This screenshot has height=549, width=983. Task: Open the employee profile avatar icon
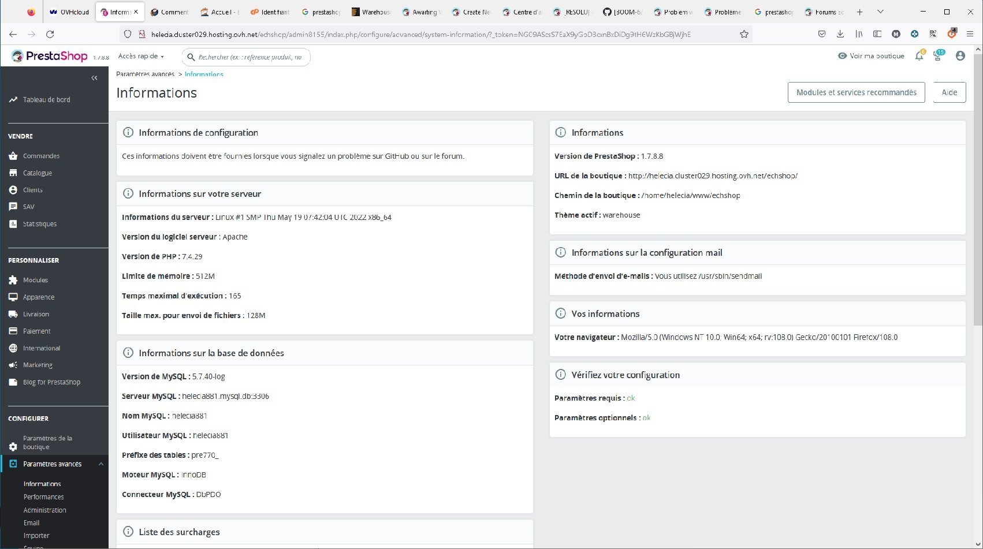pos(960,56)
